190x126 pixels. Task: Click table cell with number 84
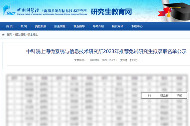(x=149, y=96)
